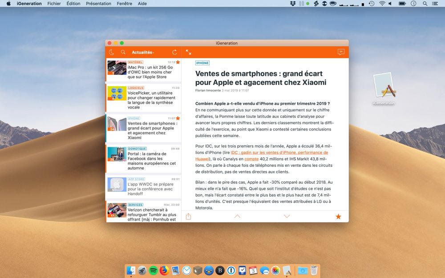Refresh the news list
The height and width of the screenshot is (278, 445).
[174, 52]
